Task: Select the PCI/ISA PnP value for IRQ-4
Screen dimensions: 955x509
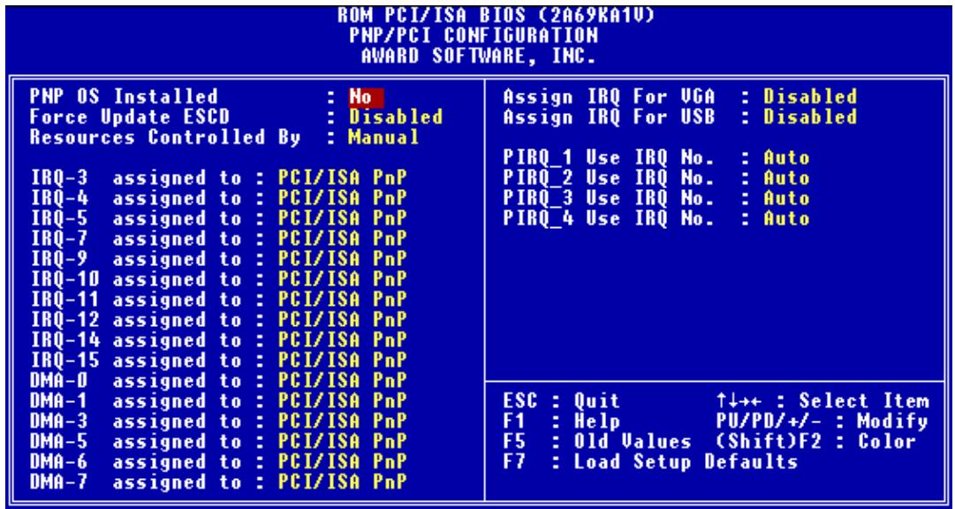Action: click(x=342, y=199)
